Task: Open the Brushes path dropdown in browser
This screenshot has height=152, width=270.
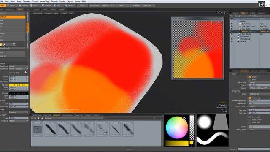Action: 73,118
